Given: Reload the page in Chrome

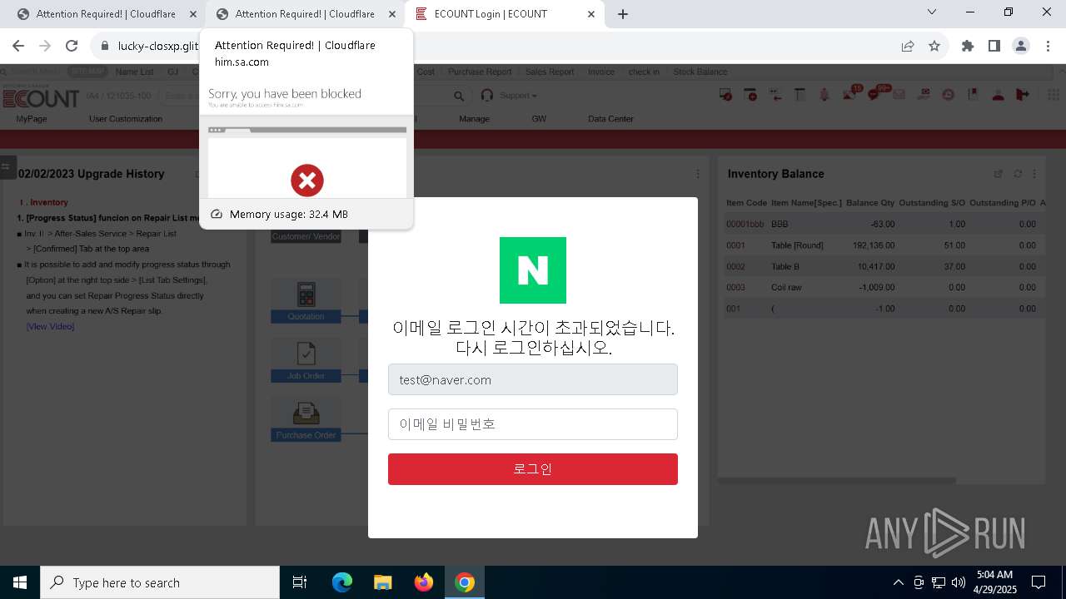Looking at the screenshot, I should point(72,46).
